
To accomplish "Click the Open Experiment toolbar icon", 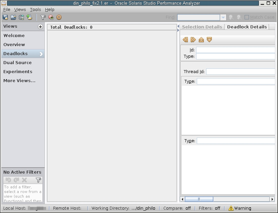I will (x=13, y=17).
